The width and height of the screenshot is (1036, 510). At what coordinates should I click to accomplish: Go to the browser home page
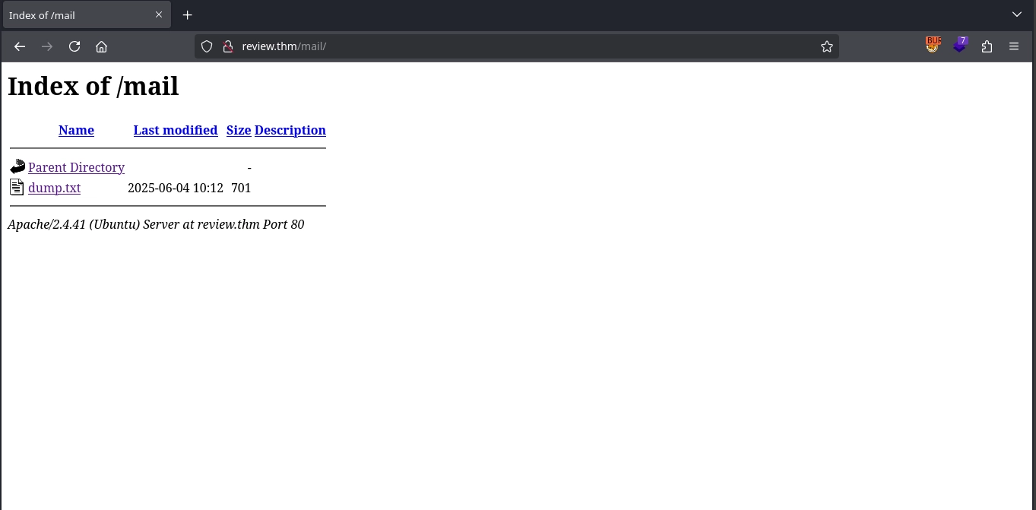pos(101,46)
